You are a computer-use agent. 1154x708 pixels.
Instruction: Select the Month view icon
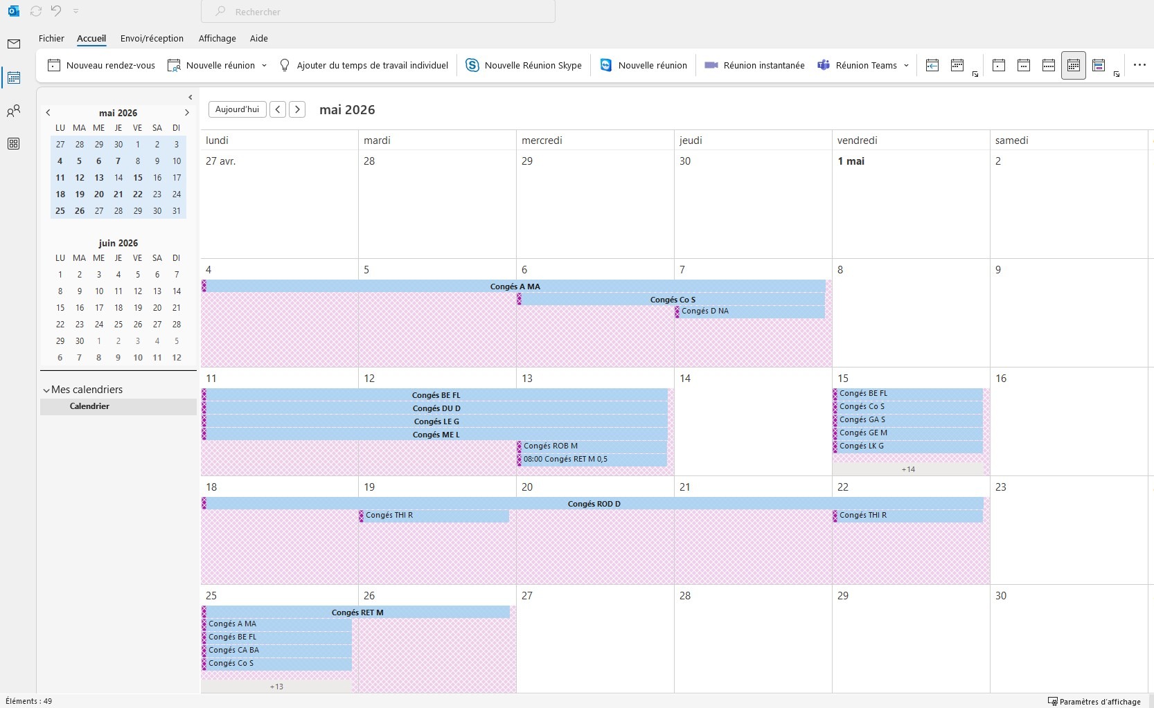point(1073,65)
